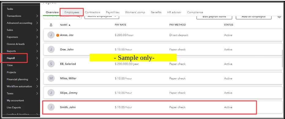The image size is (285, 119).
Task: Expand the Sales submenu chevron
Action: pos(37,30)
